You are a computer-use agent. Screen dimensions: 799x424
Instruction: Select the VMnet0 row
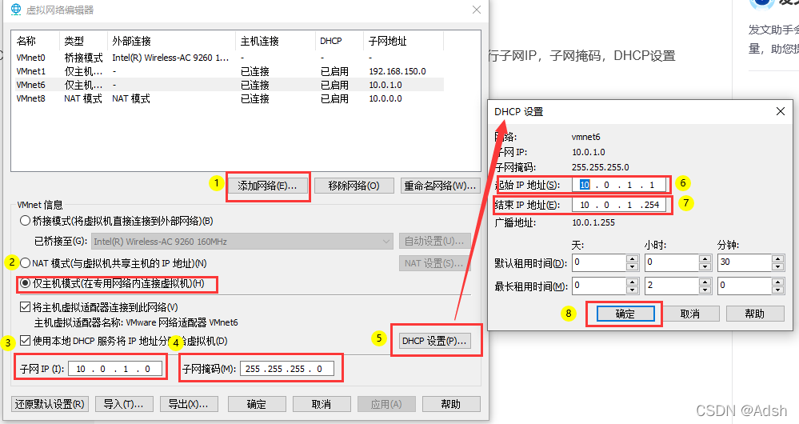click(227, 58)
